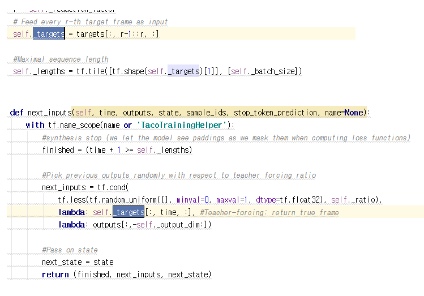Click the 'return' keyword
This screenshot has width=424, height=296.
click(55, 274)
